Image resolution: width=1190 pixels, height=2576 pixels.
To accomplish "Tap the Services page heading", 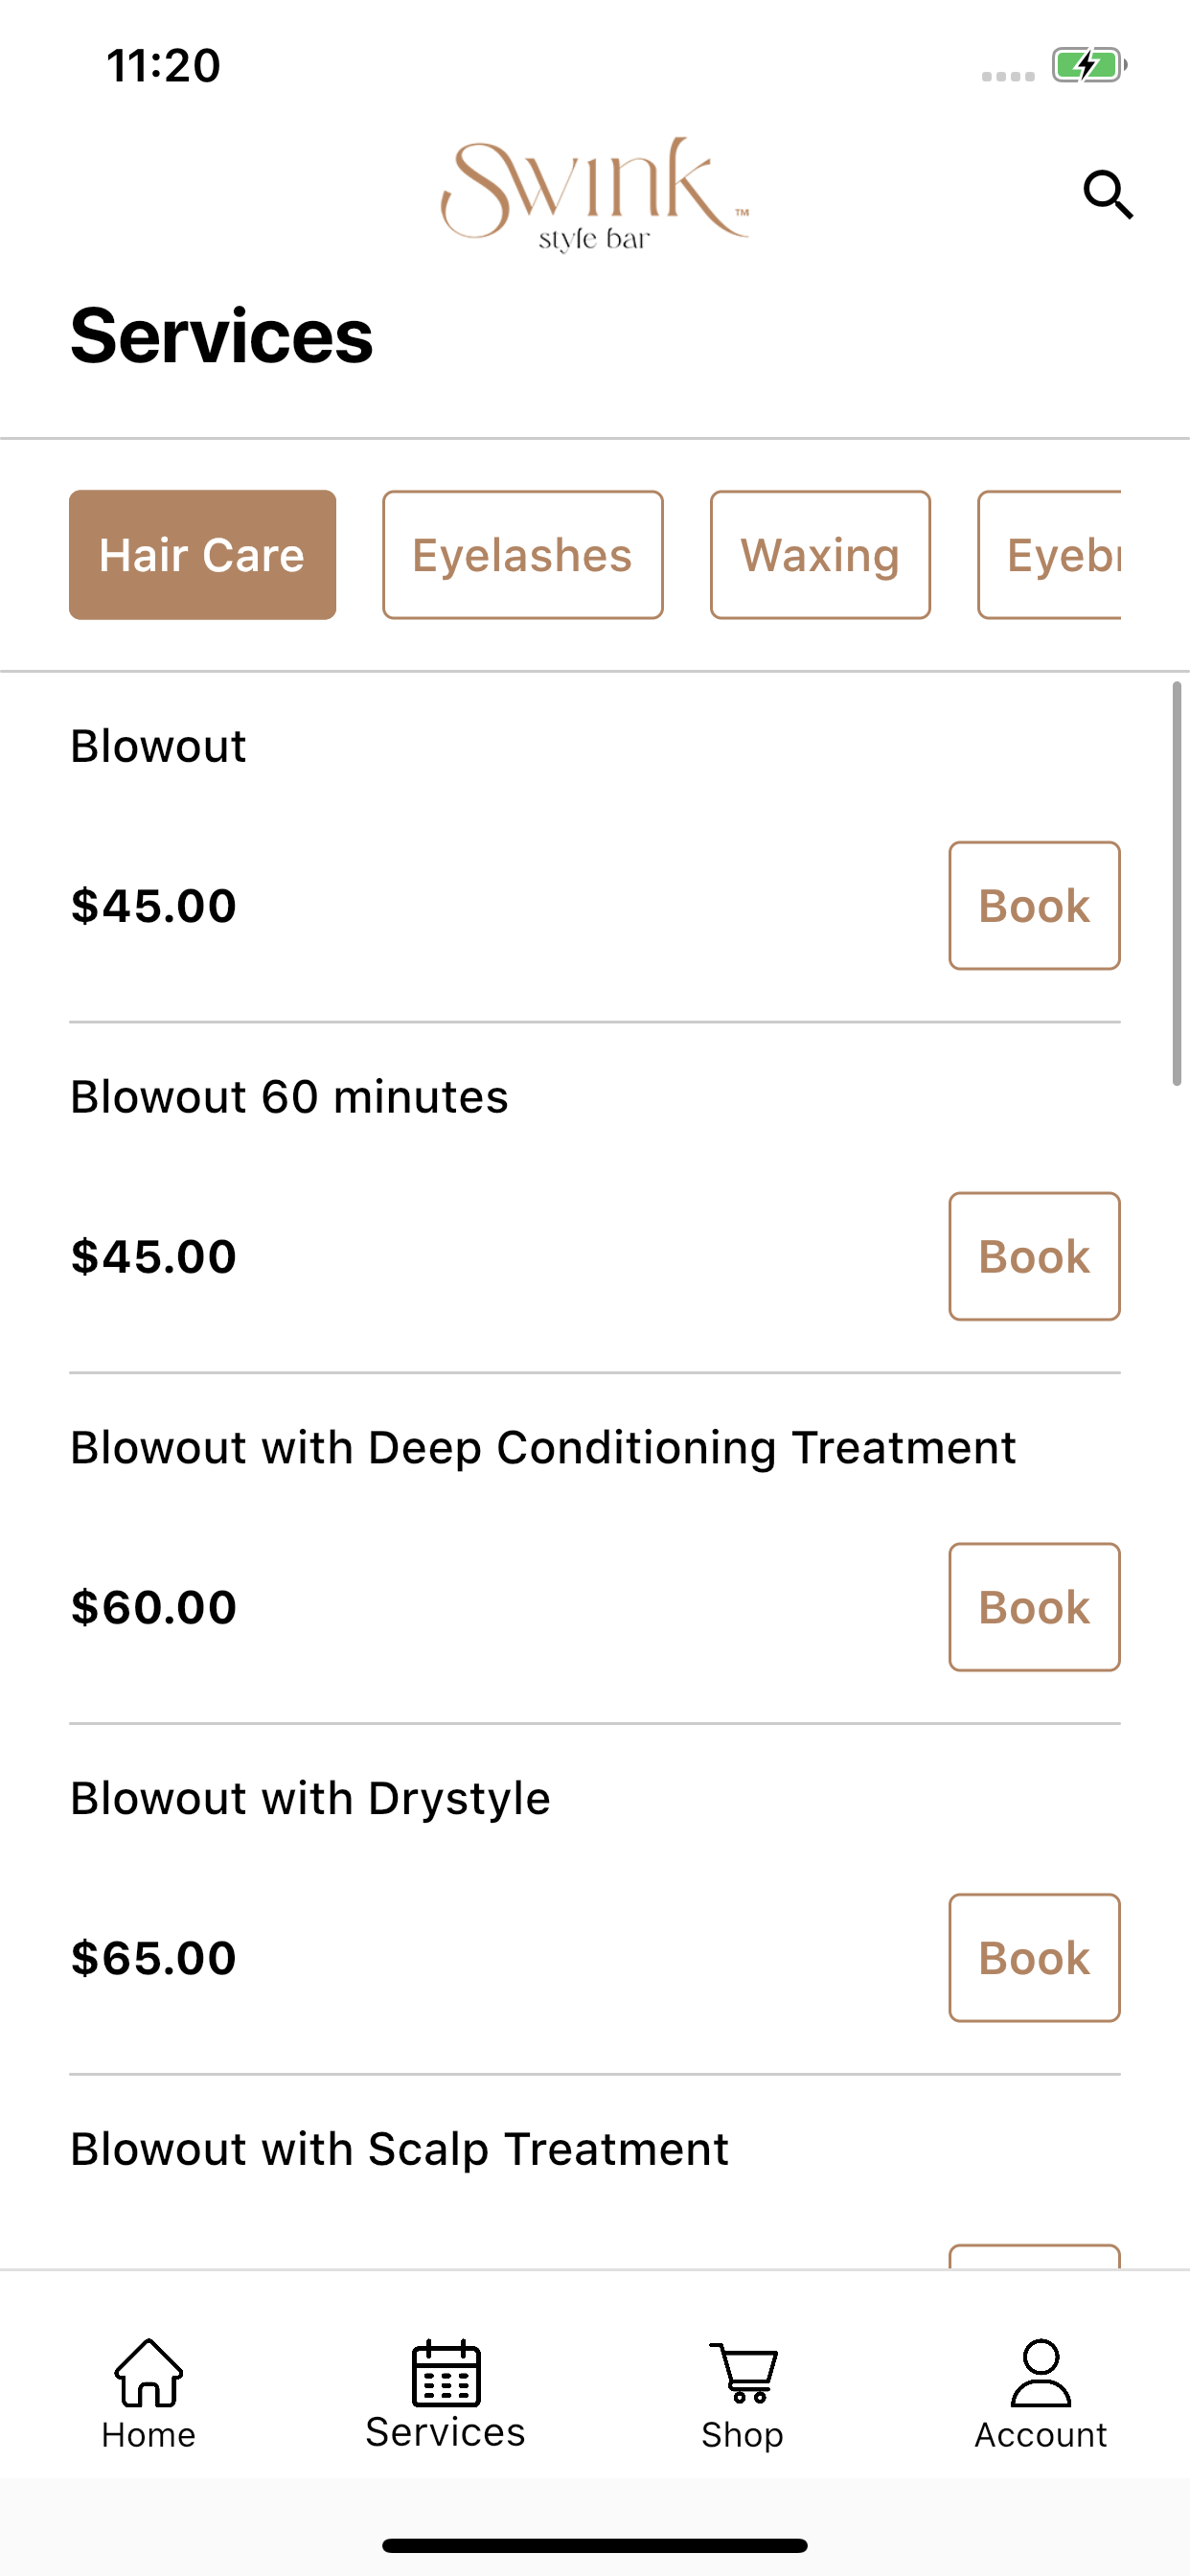I will 221,336.
